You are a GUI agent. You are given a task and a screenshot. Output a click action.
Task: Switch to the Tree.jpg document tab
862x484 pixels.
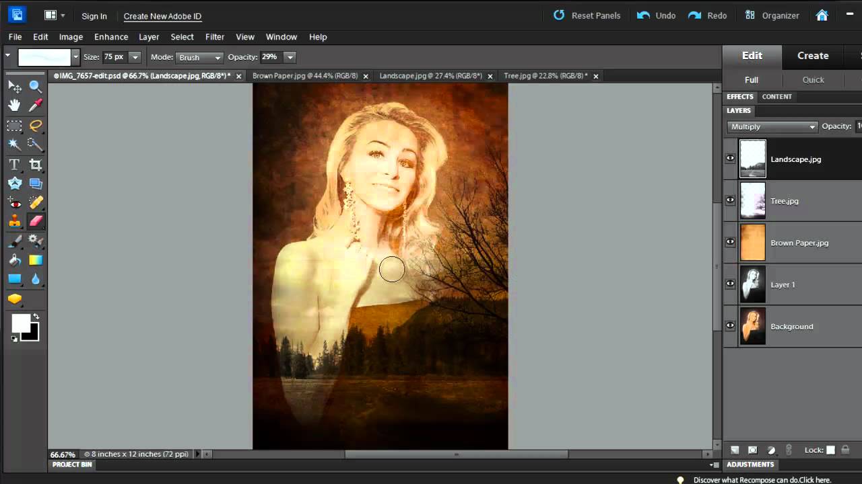point(545,76)
